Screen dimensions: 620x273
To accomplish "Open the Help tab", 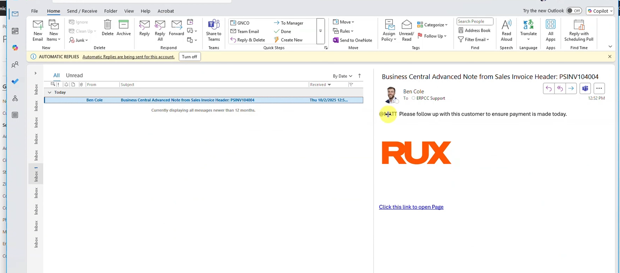I will [145, 11].
